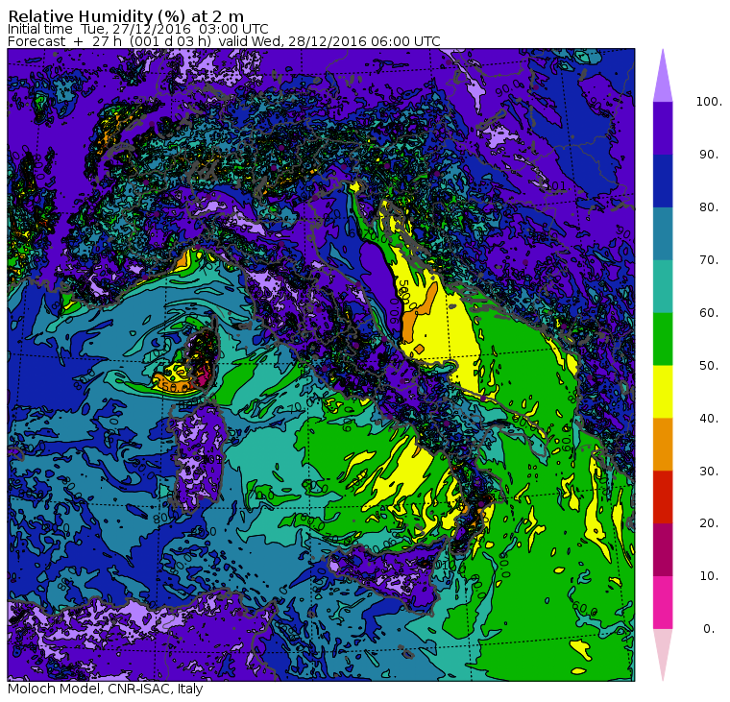Click the '60.' colorbar label

[709, 313]
